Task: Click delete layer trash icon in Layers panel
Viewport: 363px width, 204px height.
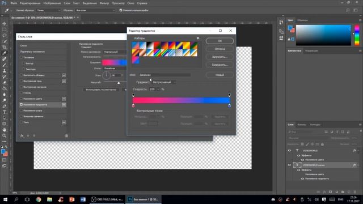Action: tap(355, 192)
